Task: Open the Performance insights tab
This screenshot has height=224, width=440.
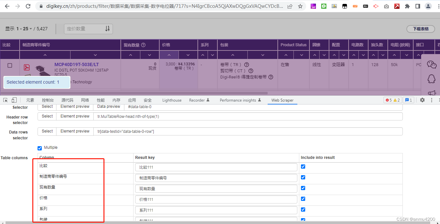Action: pyautogui.click(x=241, y=100)
